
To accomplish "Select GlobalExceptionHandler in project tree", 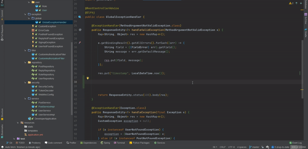I will (54, 22).
